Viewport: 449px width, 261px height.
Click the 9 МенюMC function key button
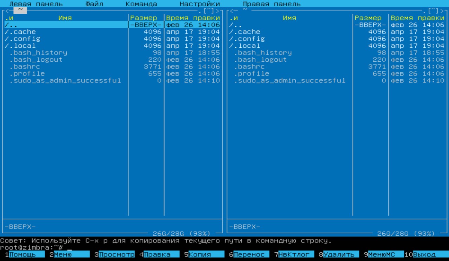click(x=384, y=254)
